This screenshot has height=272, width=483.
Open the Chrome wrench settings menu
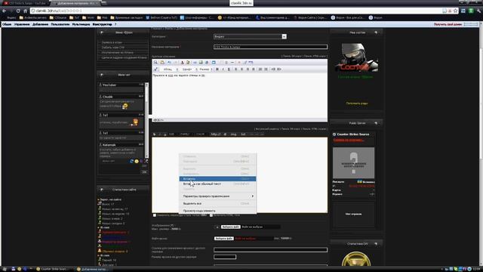(478, 11)
